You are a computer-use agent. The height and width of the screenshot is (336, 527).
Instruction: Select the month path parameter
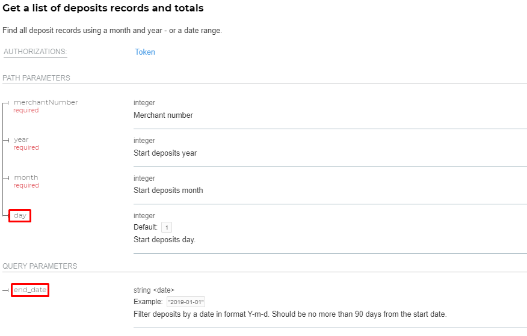pyautogui.click(x=26, y=177)
